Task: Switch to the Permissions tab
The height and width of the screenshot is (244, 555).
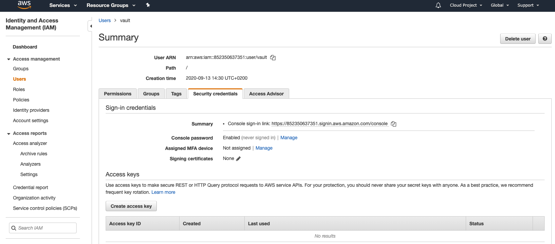Action: click(118, 94)
